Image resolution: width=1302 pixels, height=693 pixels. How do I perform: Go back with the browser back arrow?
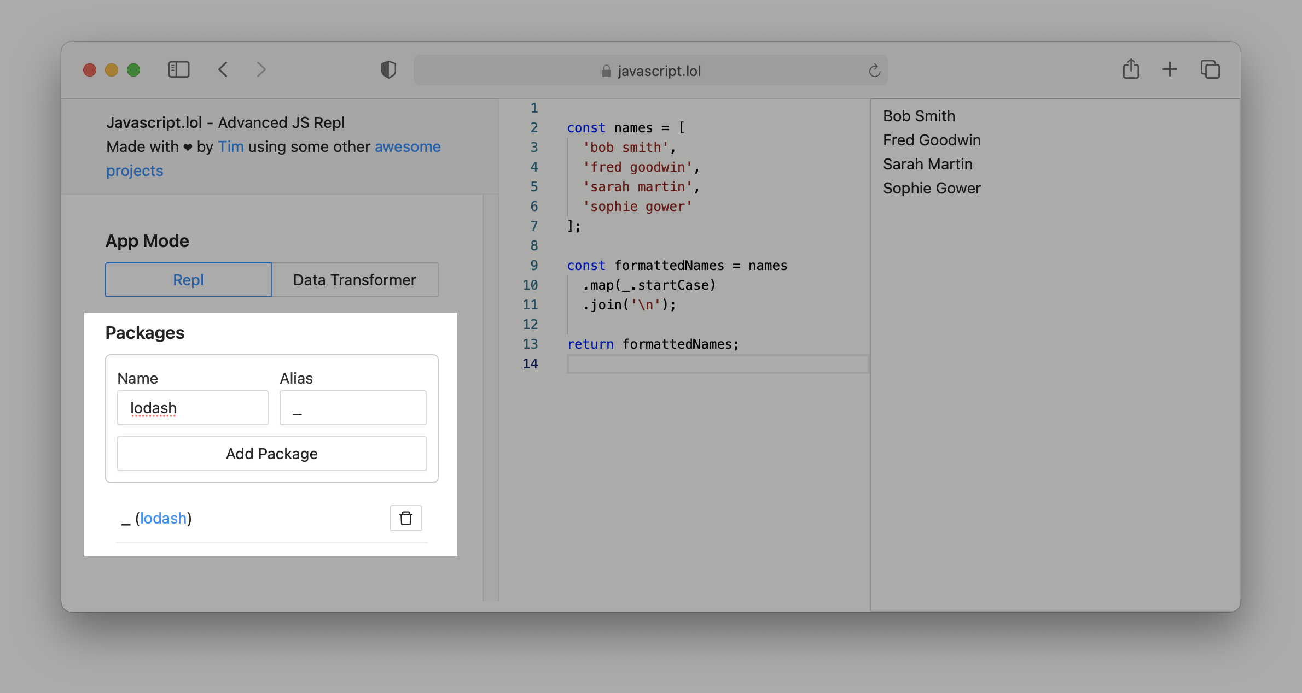pyautogui.click(x=223, y=70)
